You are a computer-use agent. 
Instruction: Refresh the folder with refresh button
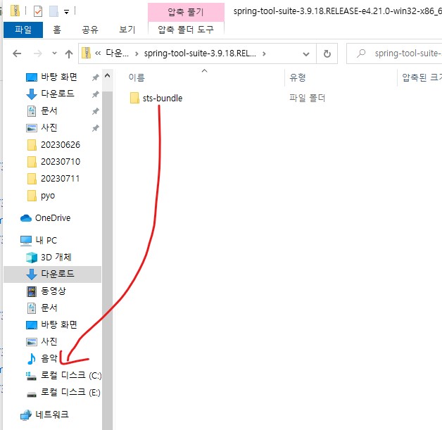click(x=327, y=53)
